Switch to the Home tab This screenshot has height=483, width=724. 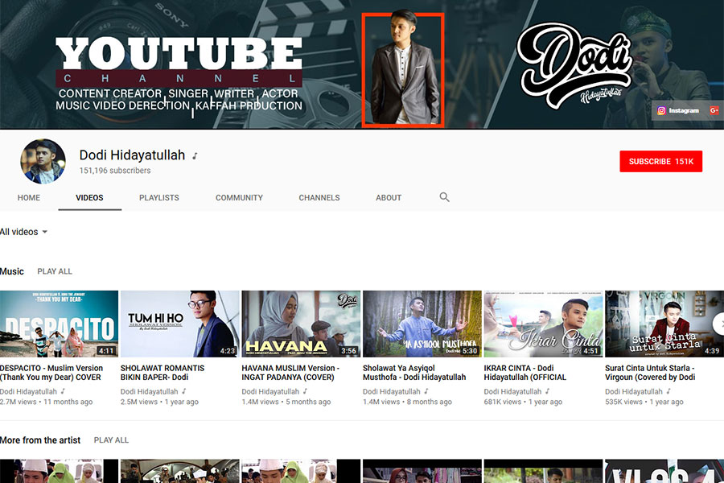29,197
